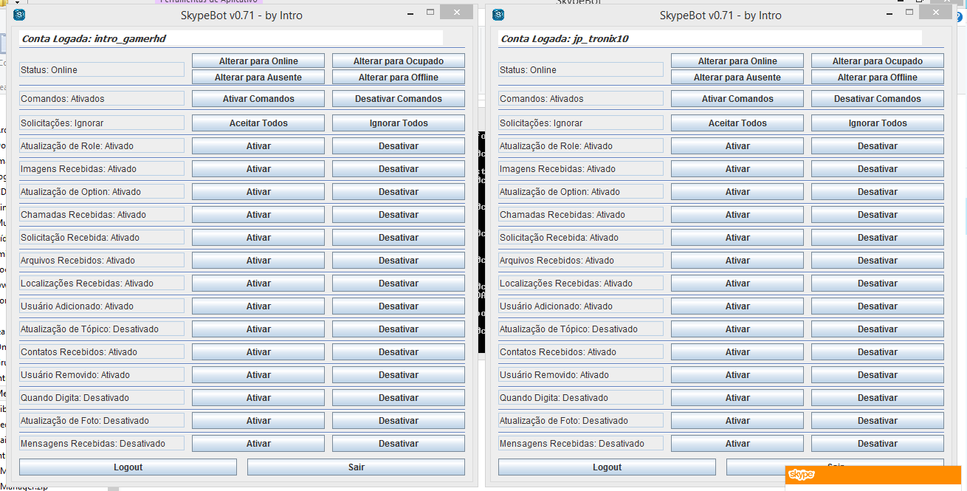Desativar Contatos Recebidos in intro_gamerhd window
Screen dimensions: 967x491
tap(399, 351)
